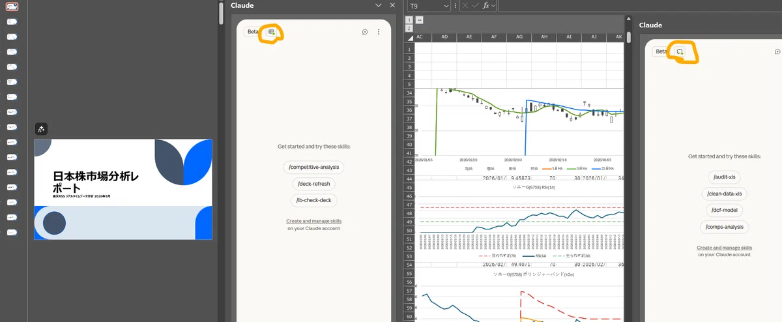
Task: Click the scrollbar beside PowerPoint's Claude pane
Action: pos(221,13)
